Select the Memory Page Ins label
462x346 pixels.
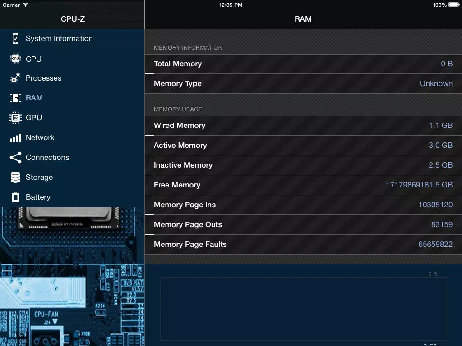(x=185, y=205)
